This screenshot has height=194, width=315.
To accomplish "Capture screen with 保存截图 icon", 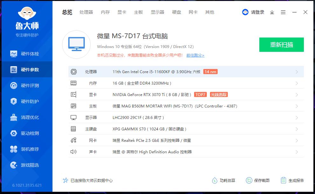I will [259, 180].
